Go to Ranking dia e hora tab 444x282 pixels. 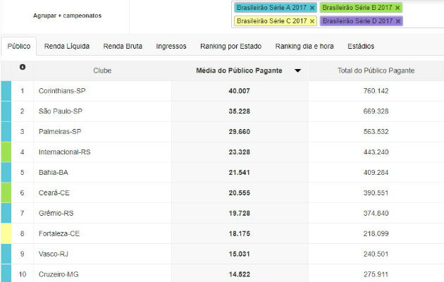pos(304,47)
